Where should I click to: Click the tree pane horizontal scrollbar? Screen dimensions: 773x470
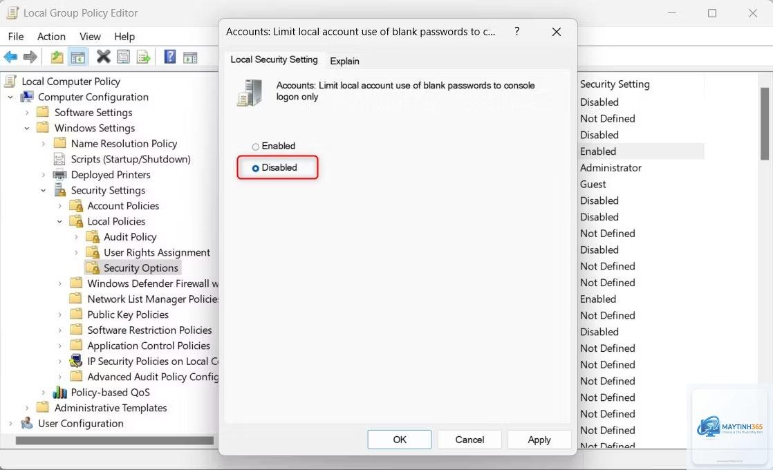[x=114, y=440]
